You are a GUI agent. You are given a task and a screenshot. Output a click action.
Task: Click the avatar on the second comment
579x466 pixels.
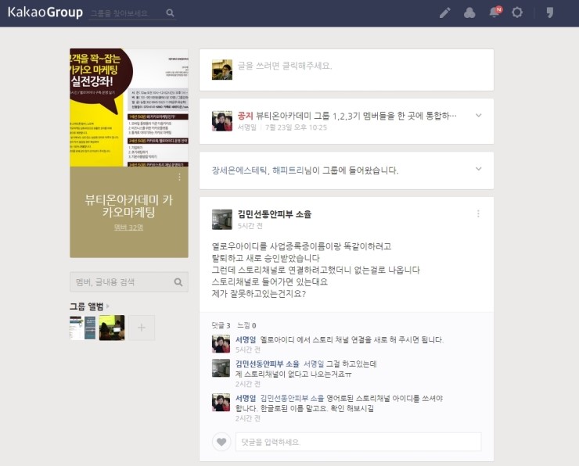[x=221, y=368]
